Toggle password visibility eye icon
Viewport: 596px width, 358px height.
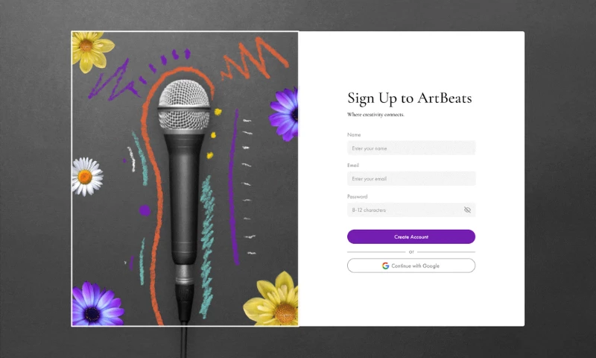click(x=467, y=210)
